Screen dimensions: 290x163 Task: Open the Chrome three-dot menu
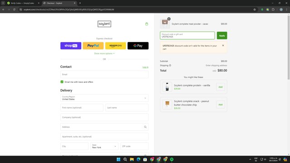(x=287, y=10)
